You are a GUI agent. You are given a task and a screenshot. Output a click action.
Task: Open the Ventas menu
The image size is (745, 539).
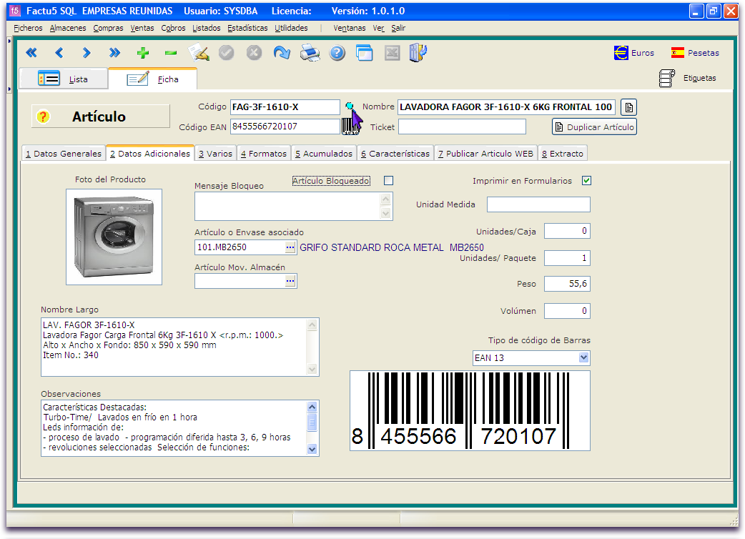(x=142, y=28)
